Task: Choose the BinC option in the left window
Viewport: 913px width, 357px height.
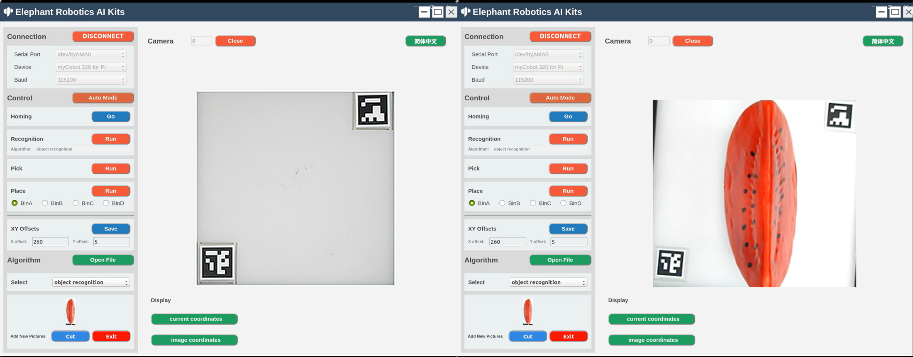Action: (x=76, y=203)
